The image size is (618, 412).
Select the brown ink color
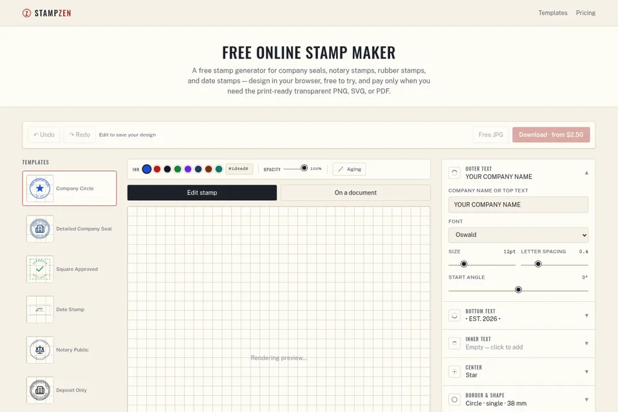pos(209,169)
